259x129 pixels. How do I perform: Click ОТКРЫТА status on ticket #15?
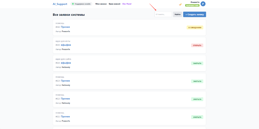point(197,45)
